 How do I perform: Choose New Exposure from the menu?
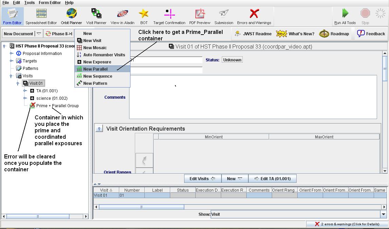tap(102, 62)
